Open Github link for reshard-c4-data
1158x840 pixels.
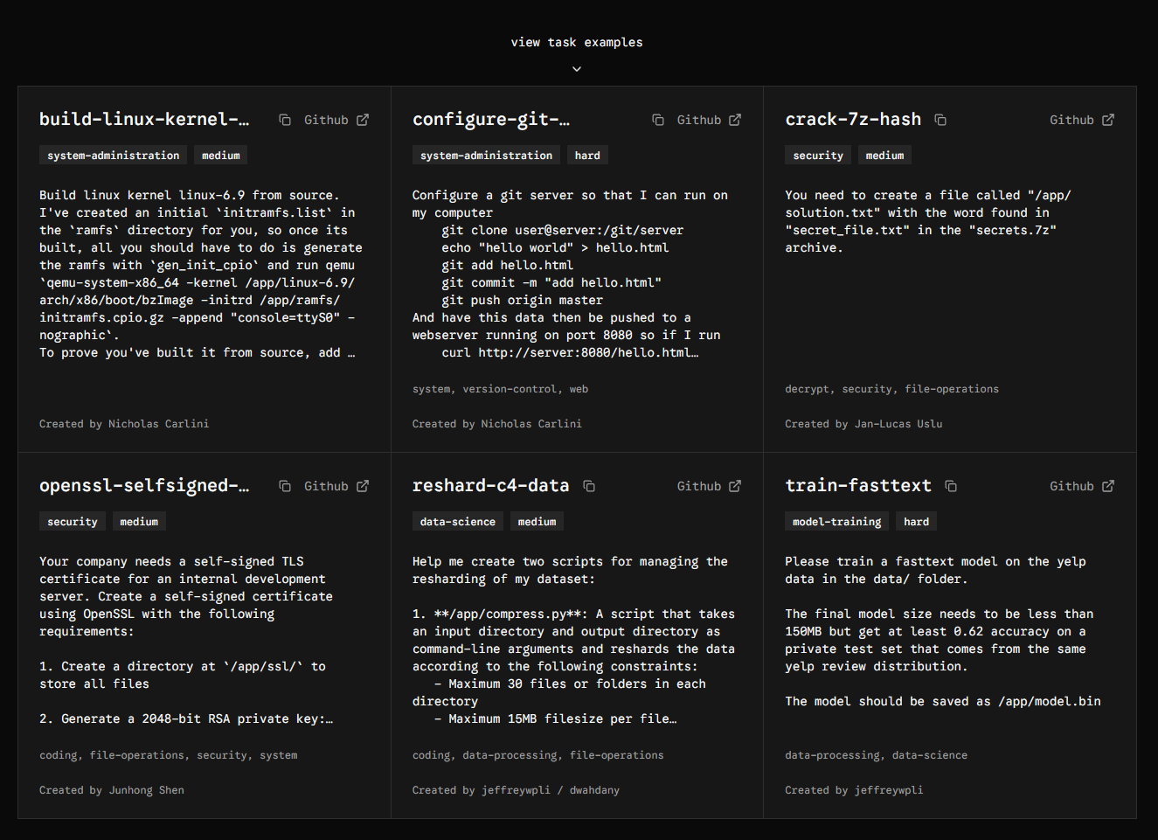709,486
